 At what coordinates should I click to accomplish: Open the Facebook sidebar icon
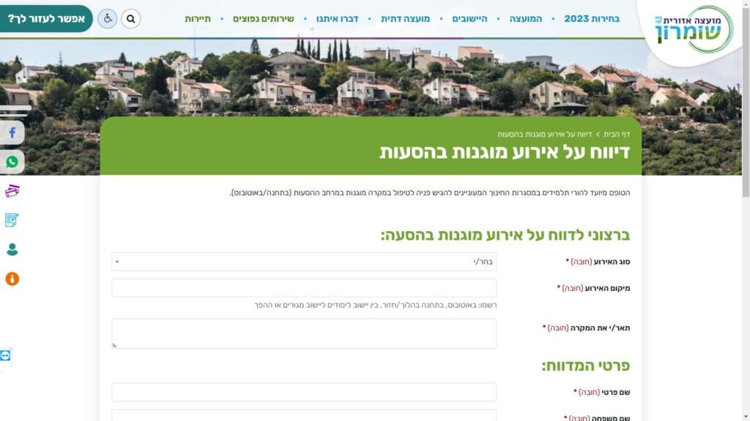tap(12, 133)
